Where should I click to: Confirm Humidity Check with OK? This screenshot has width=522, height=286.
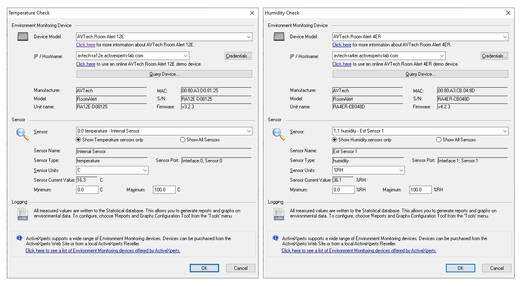coord(460,268)
